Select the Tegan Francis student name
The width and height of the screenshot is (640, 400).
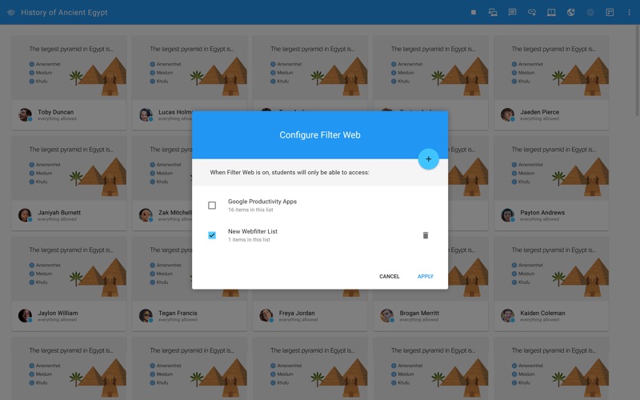click(x=178, y=313)
